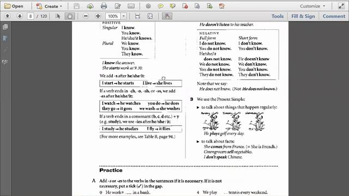Click the 'He plays golf every day' caption
This screenshot has width=349, height=196.
224,133
